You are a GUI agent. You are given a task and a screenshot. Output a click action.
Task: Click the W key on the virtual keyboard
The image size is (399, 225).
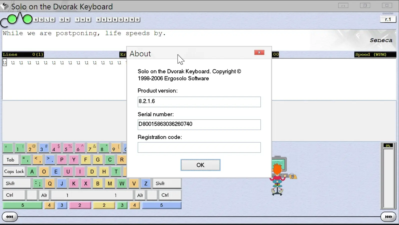coord(122,183)
